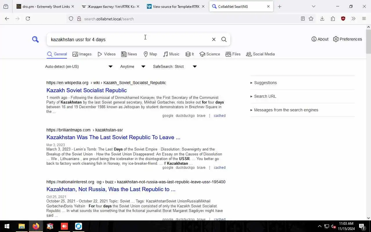Open a new browser tab

point(279,6)
